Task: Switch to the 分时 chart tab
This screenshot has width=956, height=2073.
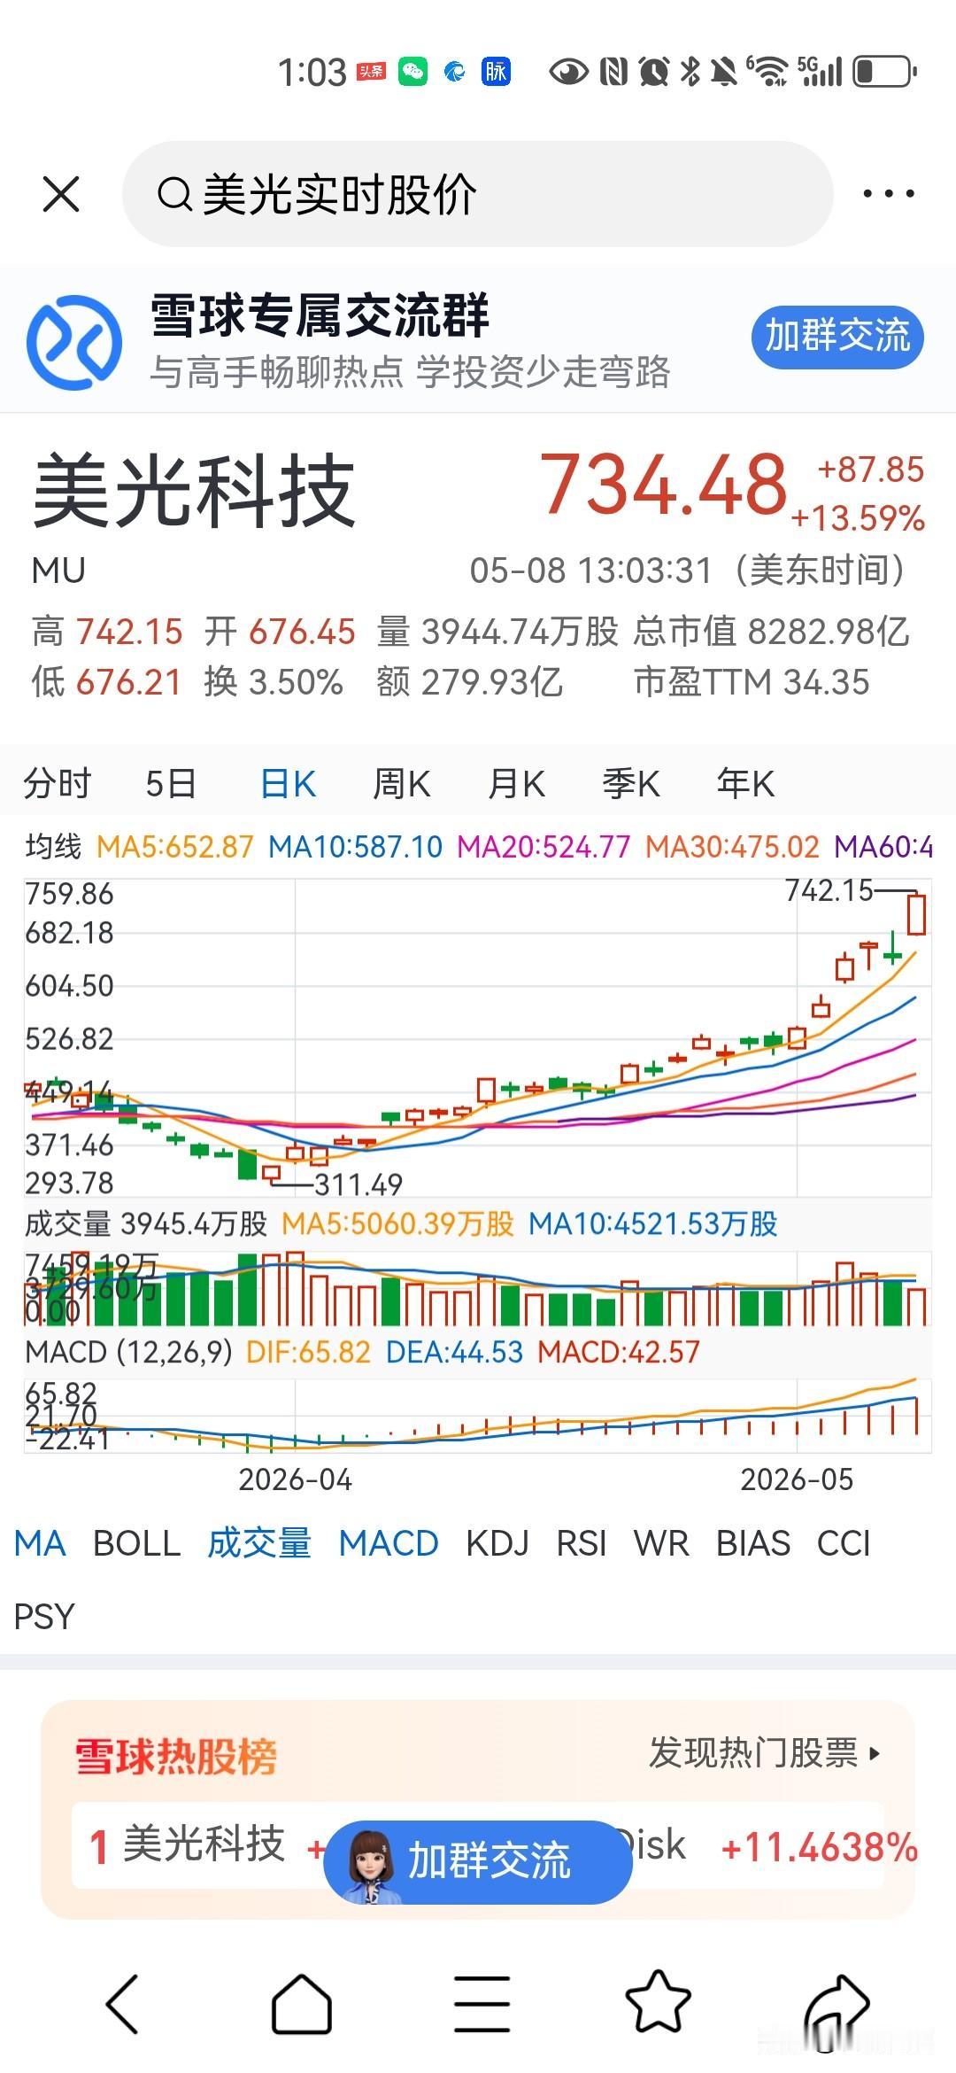Action: [58, 784]
